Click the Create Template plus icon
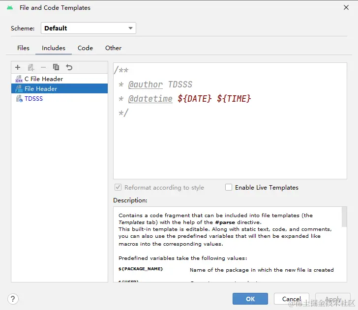 pyautogui.click(x=18, y=67)
